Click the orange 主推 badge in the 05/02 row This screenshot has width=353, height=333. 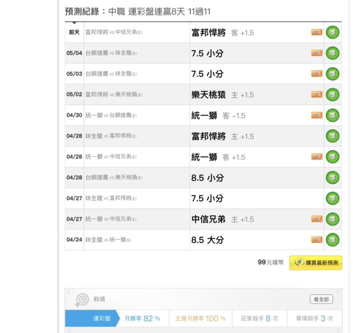317,95
